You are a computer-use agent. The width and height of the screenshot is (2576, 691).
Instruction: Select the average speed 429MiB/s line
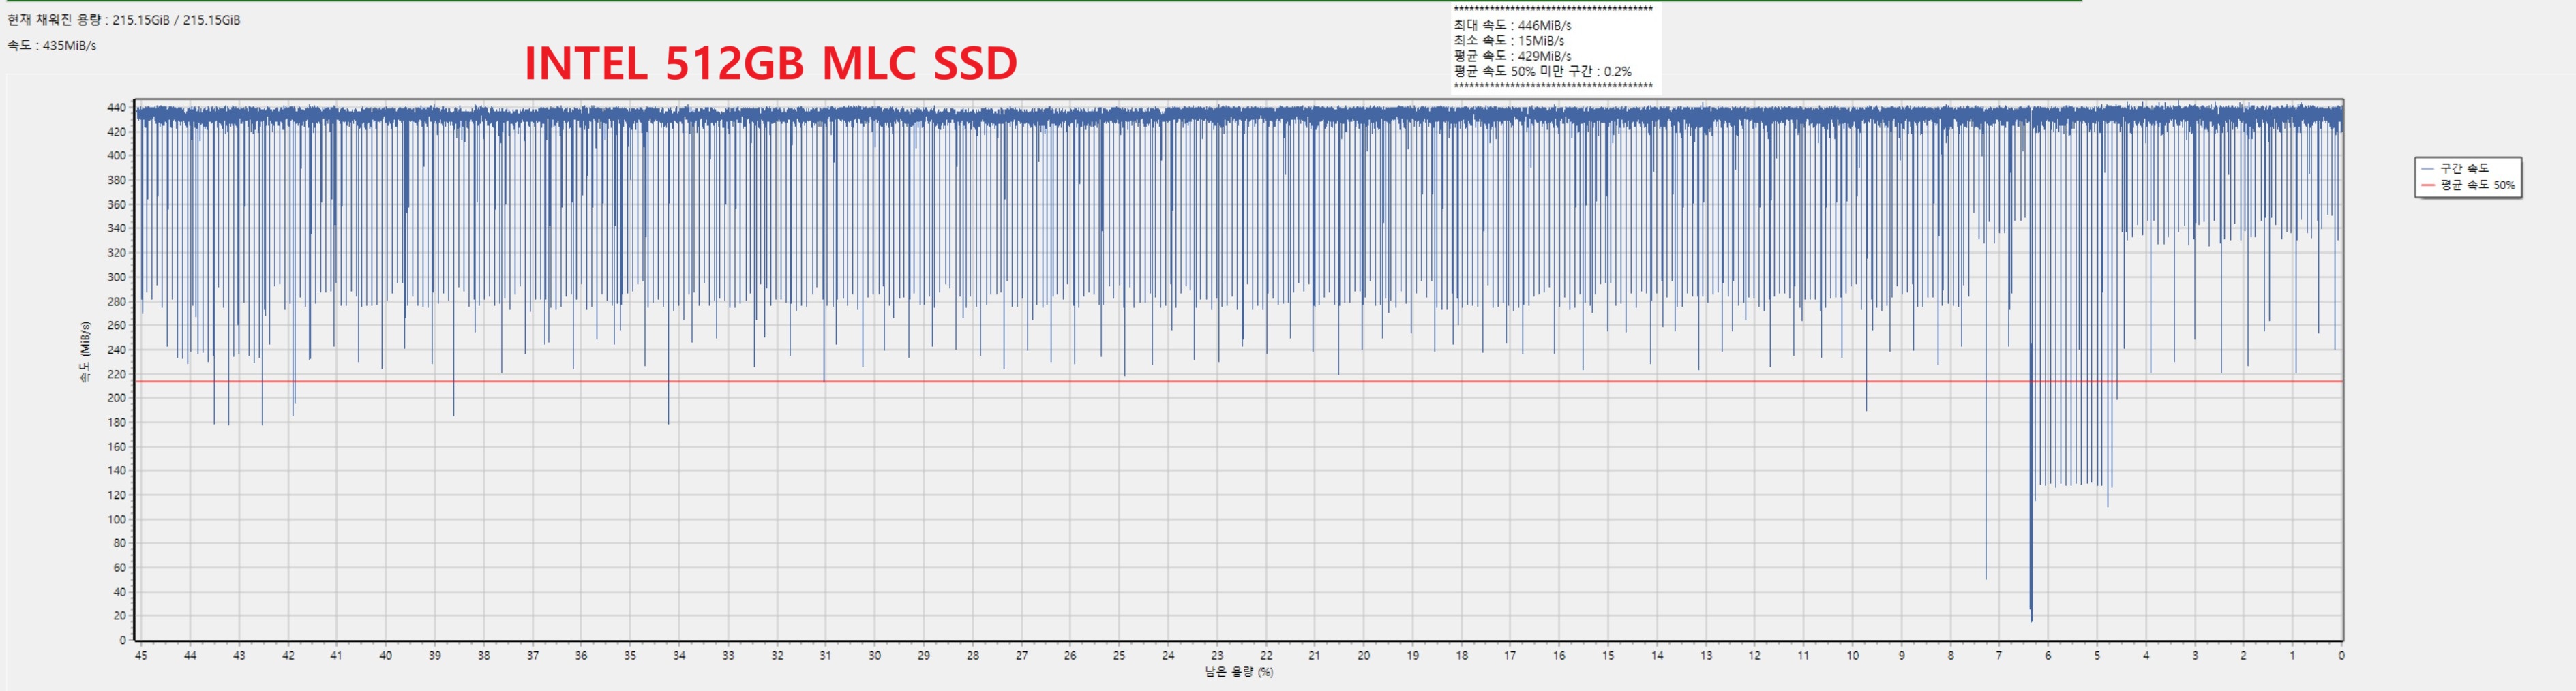coord(1512,56)
